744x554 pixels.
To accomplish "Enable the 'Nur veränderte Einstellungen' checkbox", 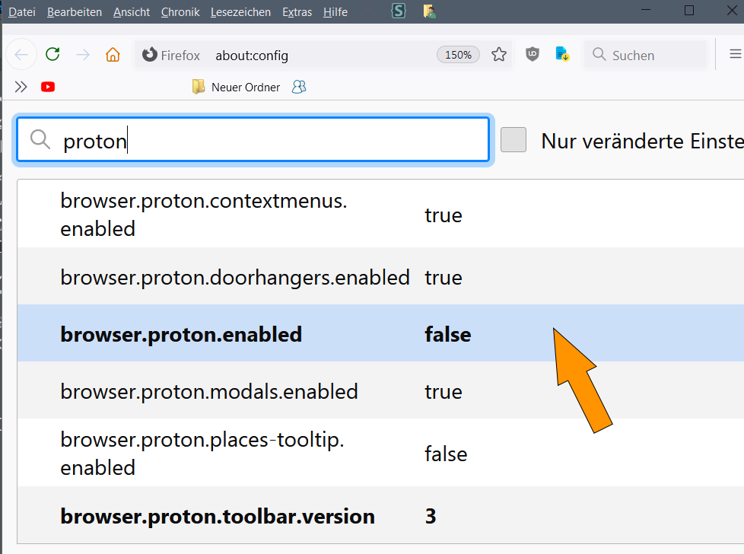I will click(x=513, y=140).
